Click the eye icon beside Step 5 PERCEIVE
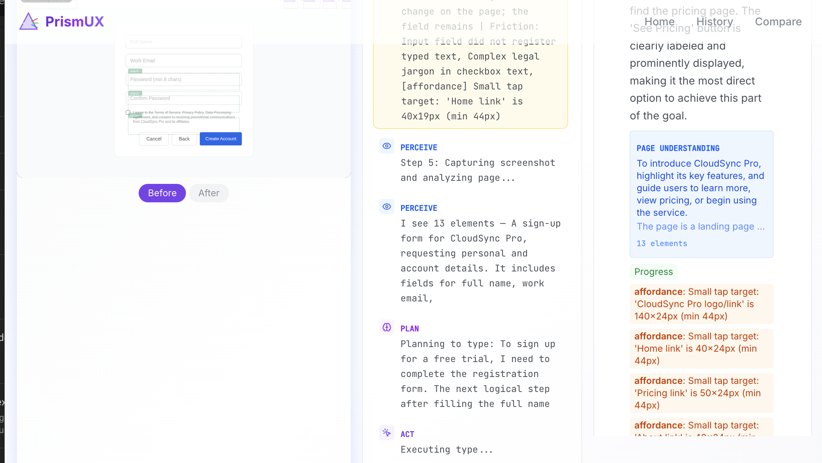822x463 pixels. [386, 146]
